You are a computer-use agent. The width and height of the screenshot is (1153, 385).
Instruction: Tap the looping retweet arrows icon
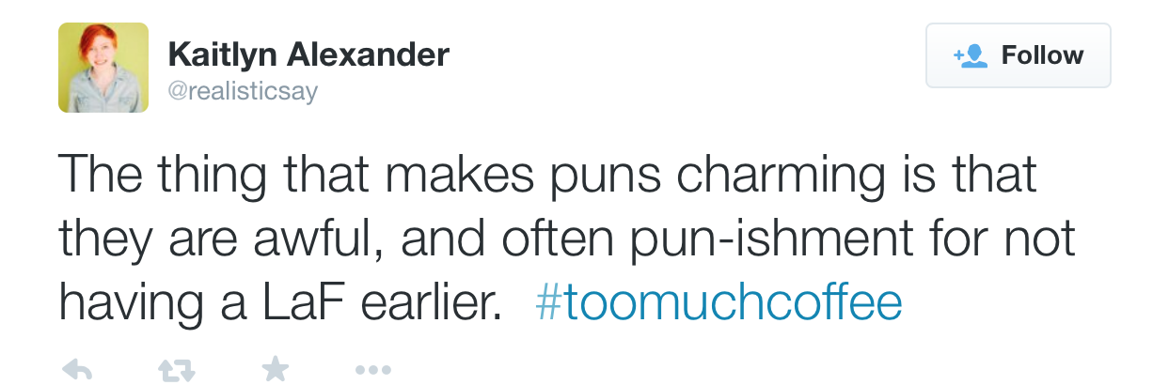point(176,370)
